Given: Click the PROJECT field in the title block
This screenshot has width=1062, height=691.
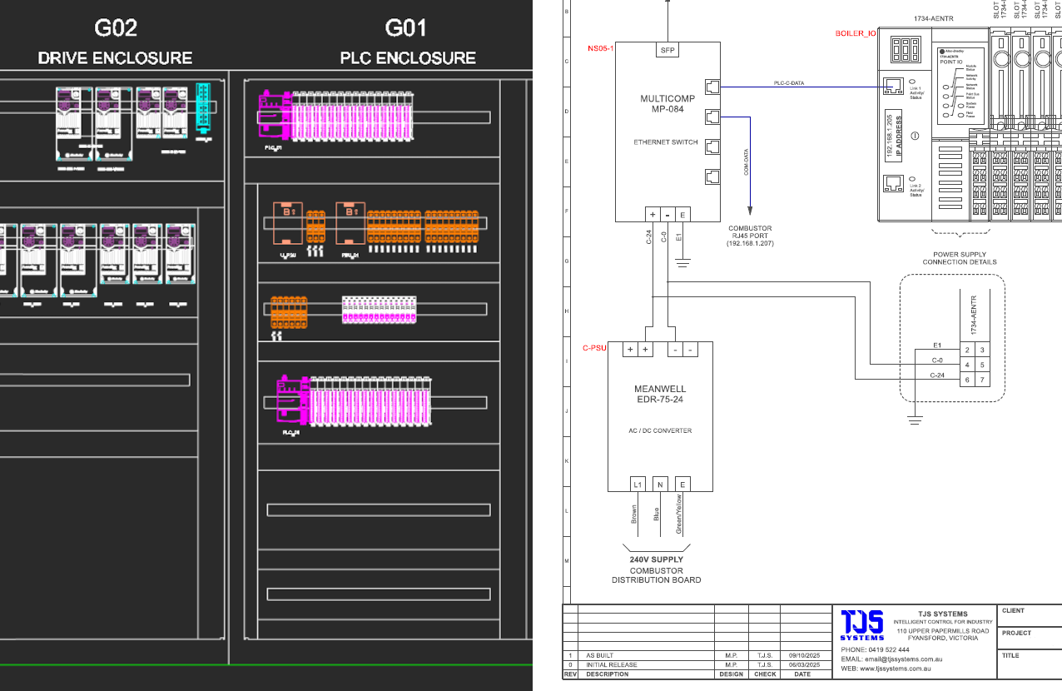Looking at the screenshot, I should pyautogui.click(x=1030, y=637).
